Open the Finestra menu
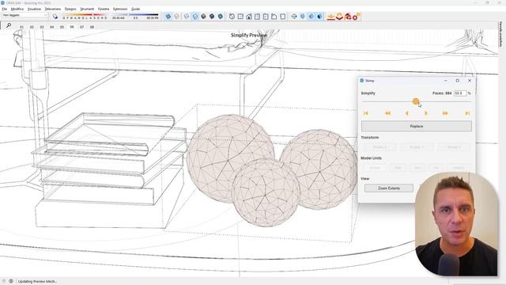This screenshot has height=285, width=506. point(104,9)
